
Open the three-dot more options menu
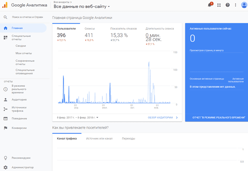(x=235, y=5)
